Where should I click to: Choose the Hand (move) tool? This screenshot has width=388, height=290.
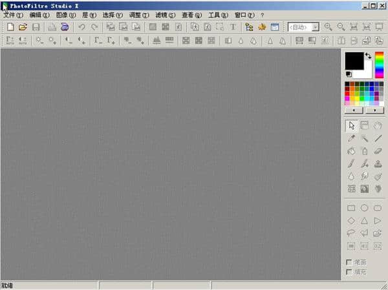click(378, 125)
